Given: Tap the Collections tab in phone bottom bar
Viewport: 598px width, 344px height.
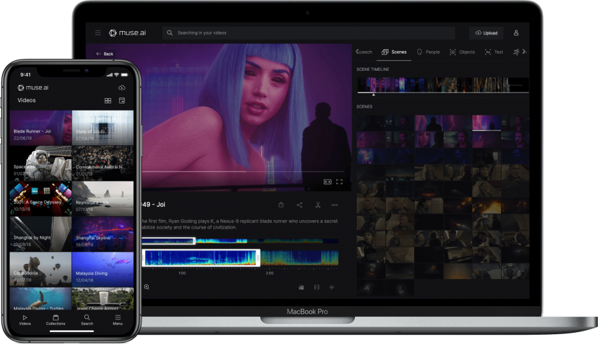Looking at the screenshot, I should [x=56, y=319].
